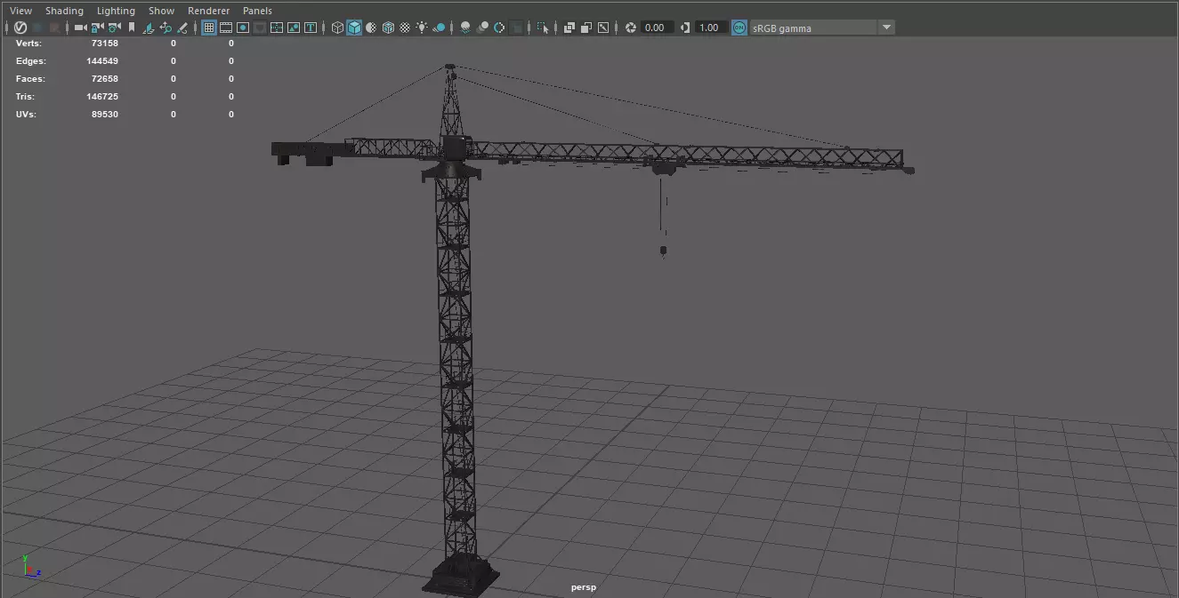Toggle the Gate Mask icon
Image resolution: width=1179 pixels, height=598 pixels.
259,28
